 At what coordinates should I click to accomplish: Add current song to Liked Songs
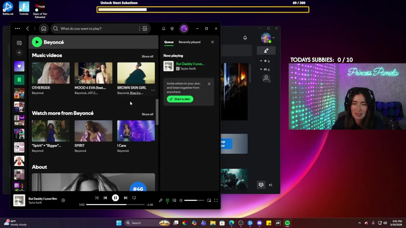(63, 200)
